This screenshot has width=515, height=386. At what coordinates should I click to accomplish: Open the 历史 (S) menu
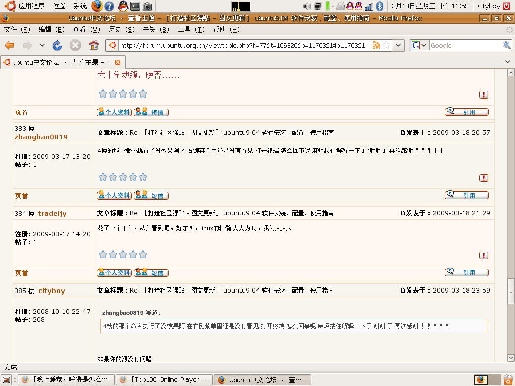[x=122, y=30]
